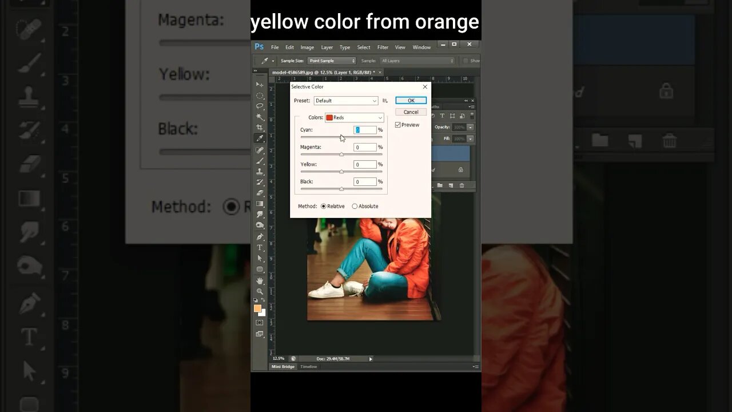The width and height of the screenshot is (732, 412).
Task: Open the Colors dropdown showing Reds
Action: 355,117
